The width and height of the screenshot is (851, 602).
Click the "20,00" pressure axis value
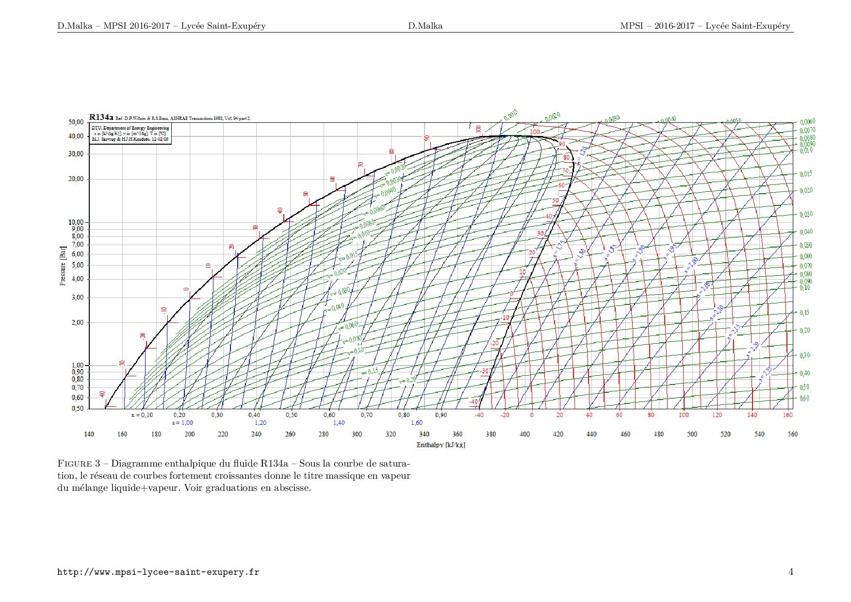(x=76, y=179)
